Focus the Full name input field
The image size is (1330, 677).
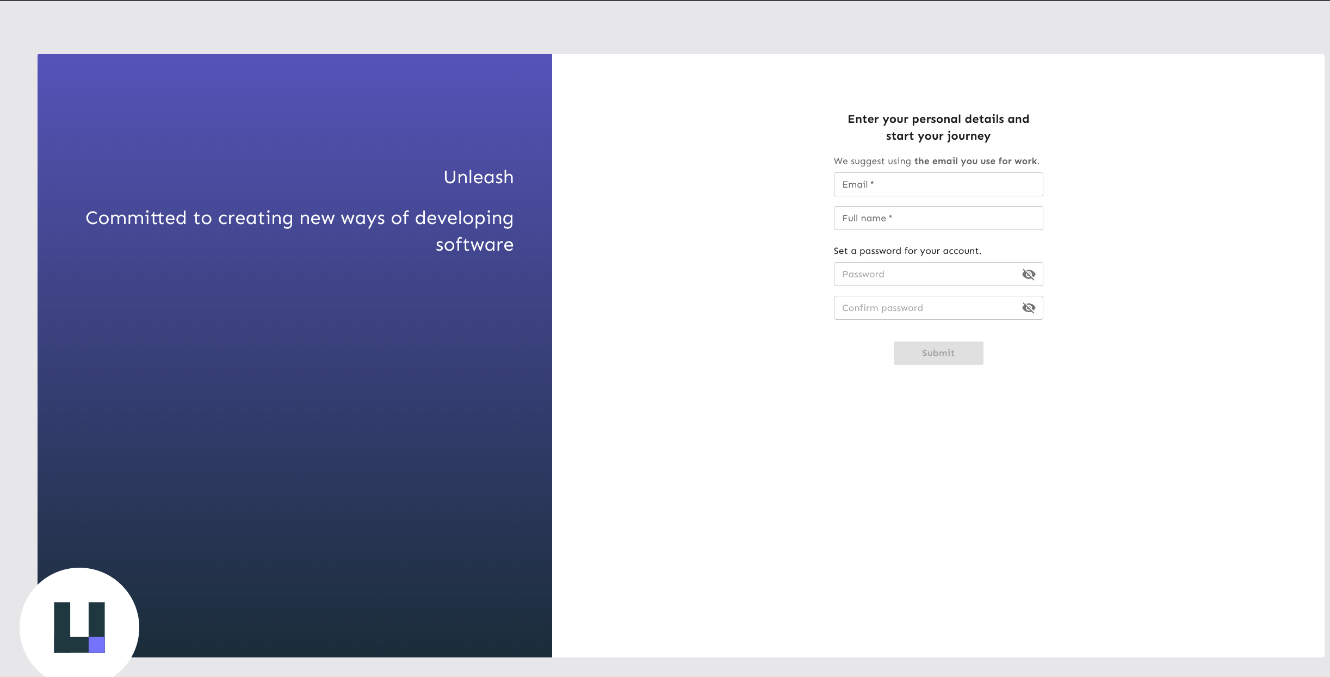(x=938, y=218)
